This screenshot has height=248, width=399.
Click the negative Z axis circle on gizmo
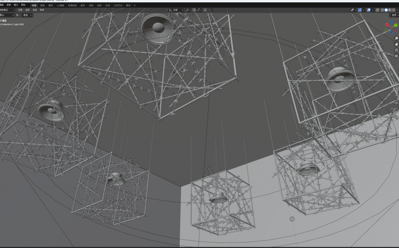tap(391, 33)
